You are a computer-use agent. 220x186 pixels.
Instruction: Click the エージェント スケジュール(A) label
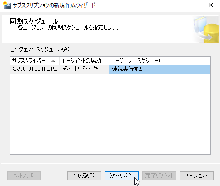coord(40,49)
